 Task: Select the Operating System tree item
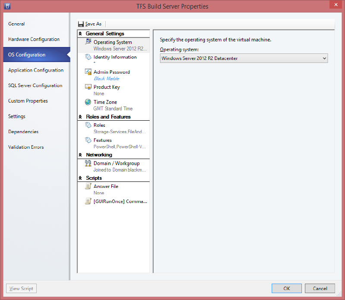tap(113, 45)
